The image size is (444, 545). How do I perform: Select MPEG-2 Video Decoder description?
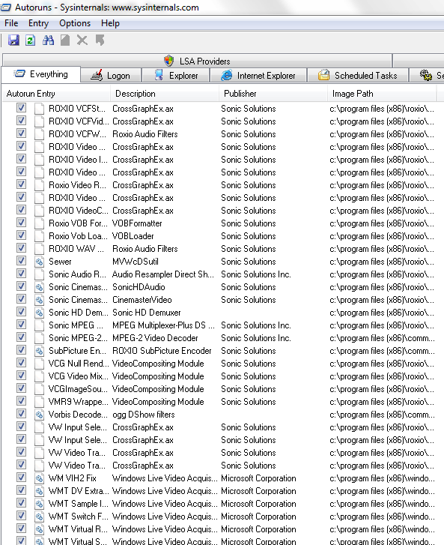click(x=155, y=338)
